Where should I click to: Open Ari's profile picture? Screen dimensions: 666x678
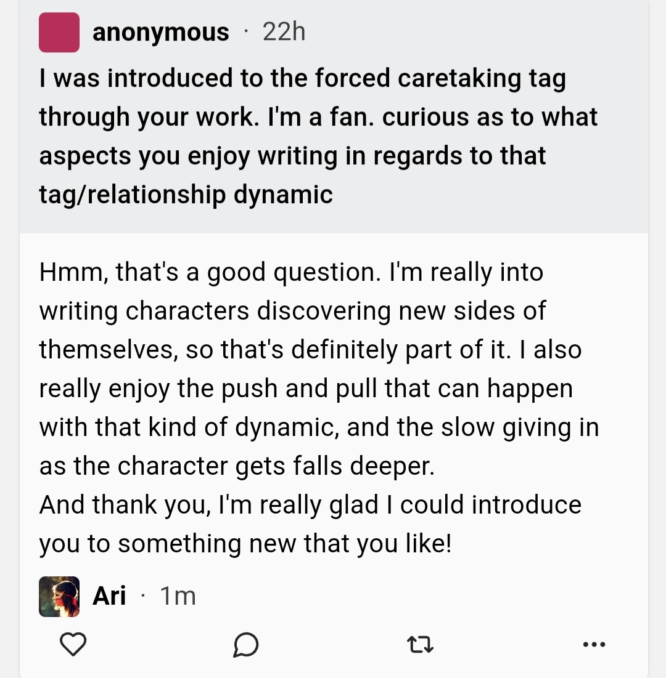tap(59, 596)
